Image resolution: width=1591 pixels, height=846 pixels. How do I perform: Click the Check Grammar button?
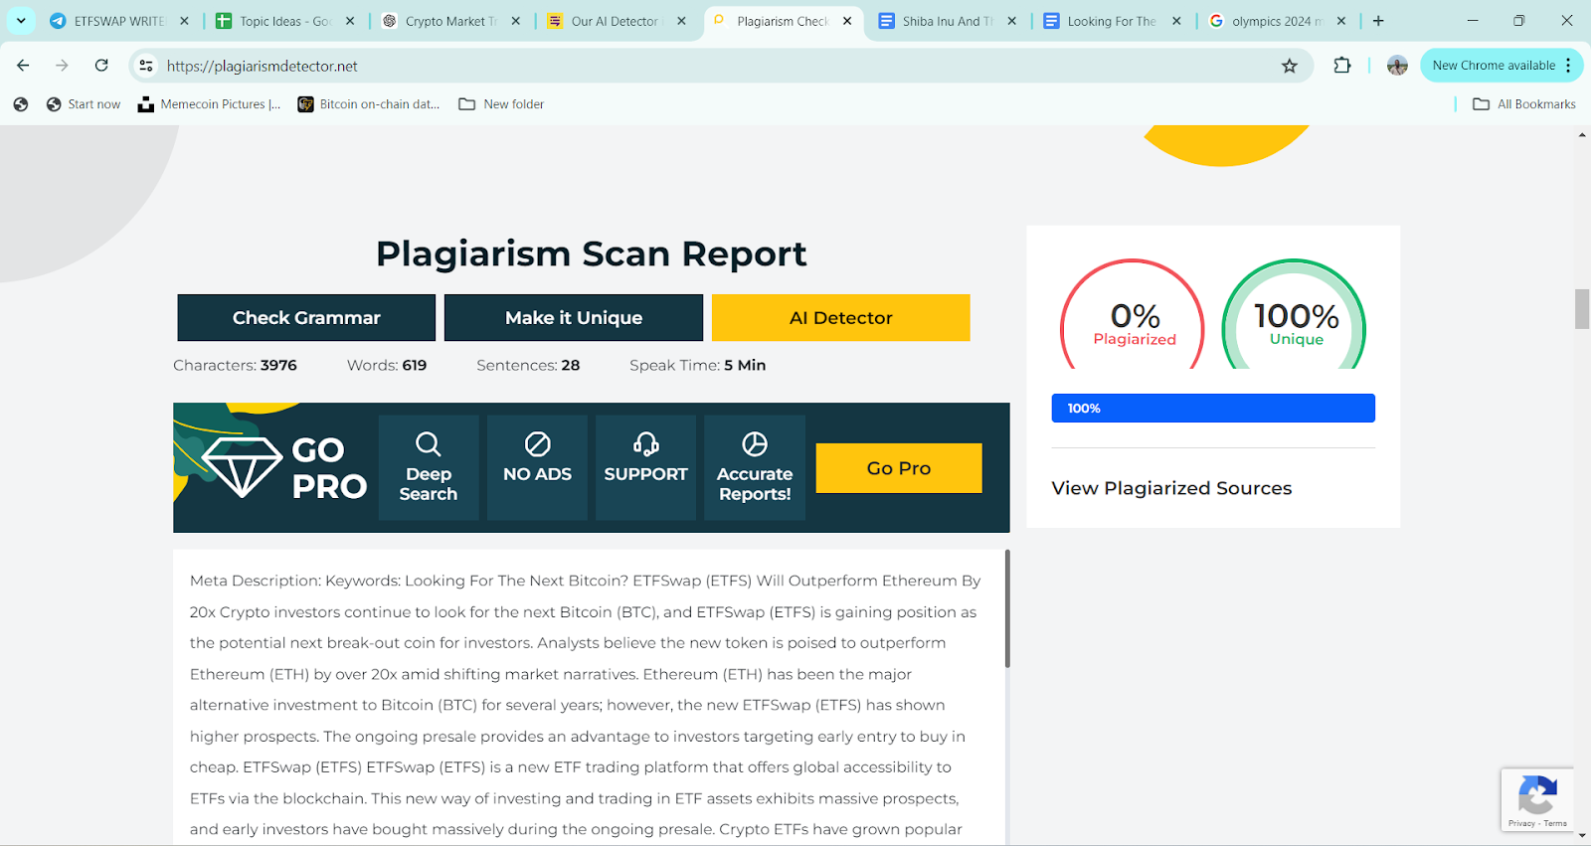[x=306, y=318]
